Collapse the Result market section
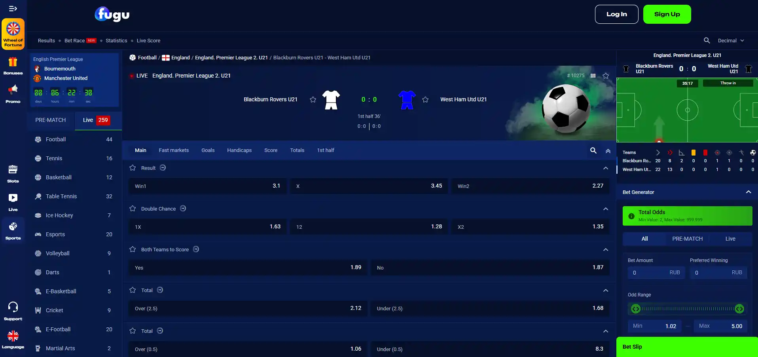Viewport: 758px width, 357px height. click(606, 168)
